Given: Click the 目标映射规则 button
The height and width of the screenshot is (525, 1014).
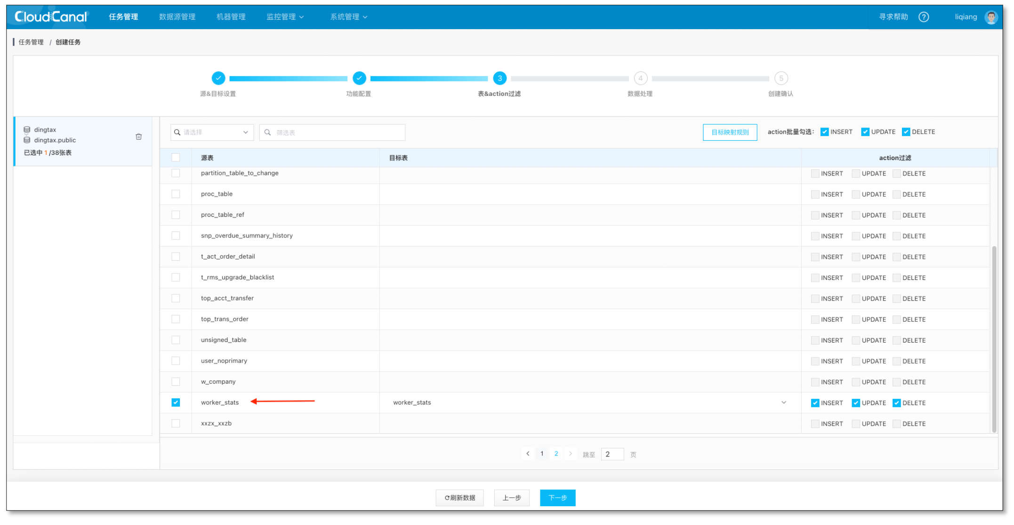Looking at the screenshot, I should [x=730, y=133].
